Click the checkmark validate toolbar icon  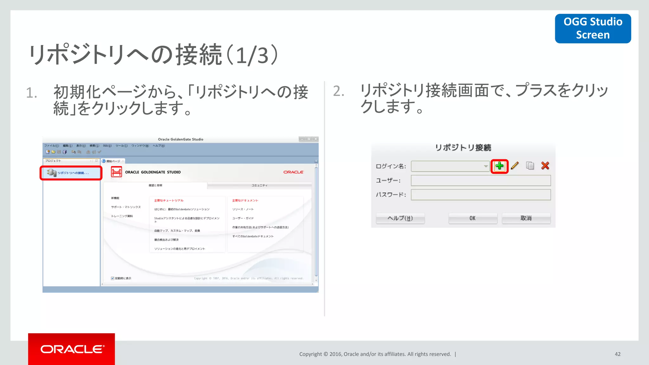pyautogui.click(x=100, y=152)
